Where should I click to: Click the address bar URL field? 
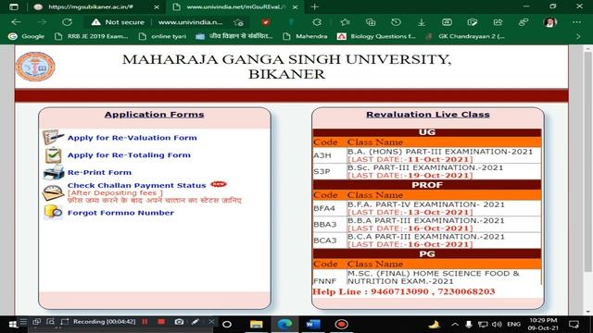tap(190, 22)
